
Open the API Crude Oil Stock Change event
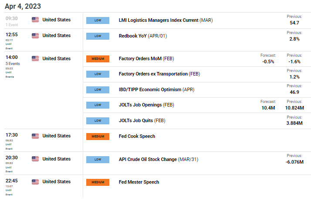[159, 159]
